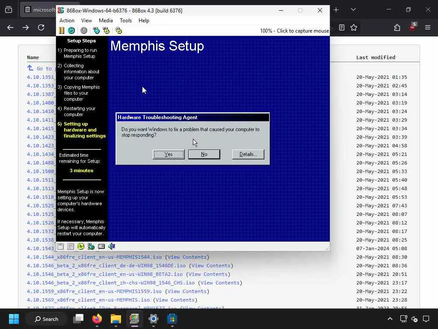Click the "Click to capture mouse" status text

[303, 31]
